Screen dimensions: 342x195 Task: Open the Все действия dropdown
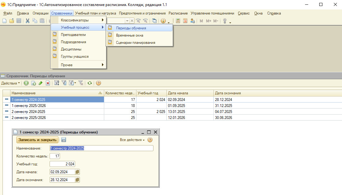pyautogui.click(x=132, y=140)
